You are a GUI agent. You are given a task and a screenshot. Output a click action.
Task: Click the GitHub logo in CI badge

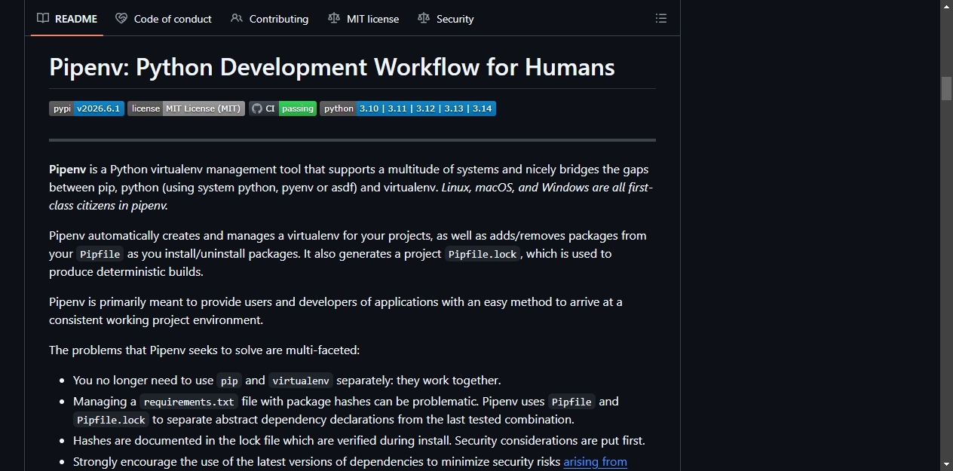(257, 109)
